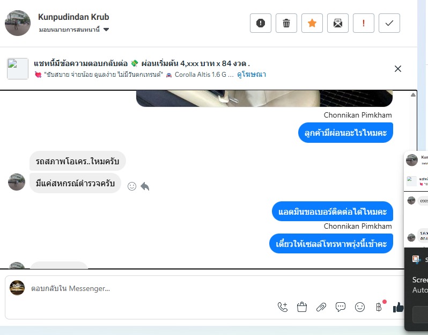
Task: Open the shopping bag order icon
Action: [302, 307]
